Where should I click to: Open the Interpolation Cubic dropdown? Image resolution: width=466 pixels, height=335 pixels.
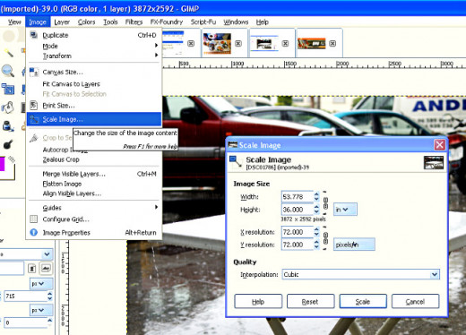(x=360, y=274)
